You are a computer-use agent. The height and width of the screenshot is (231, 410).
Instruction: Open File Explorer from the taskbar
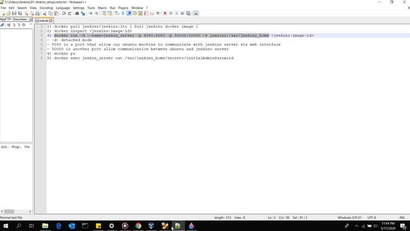coord(45,226)
